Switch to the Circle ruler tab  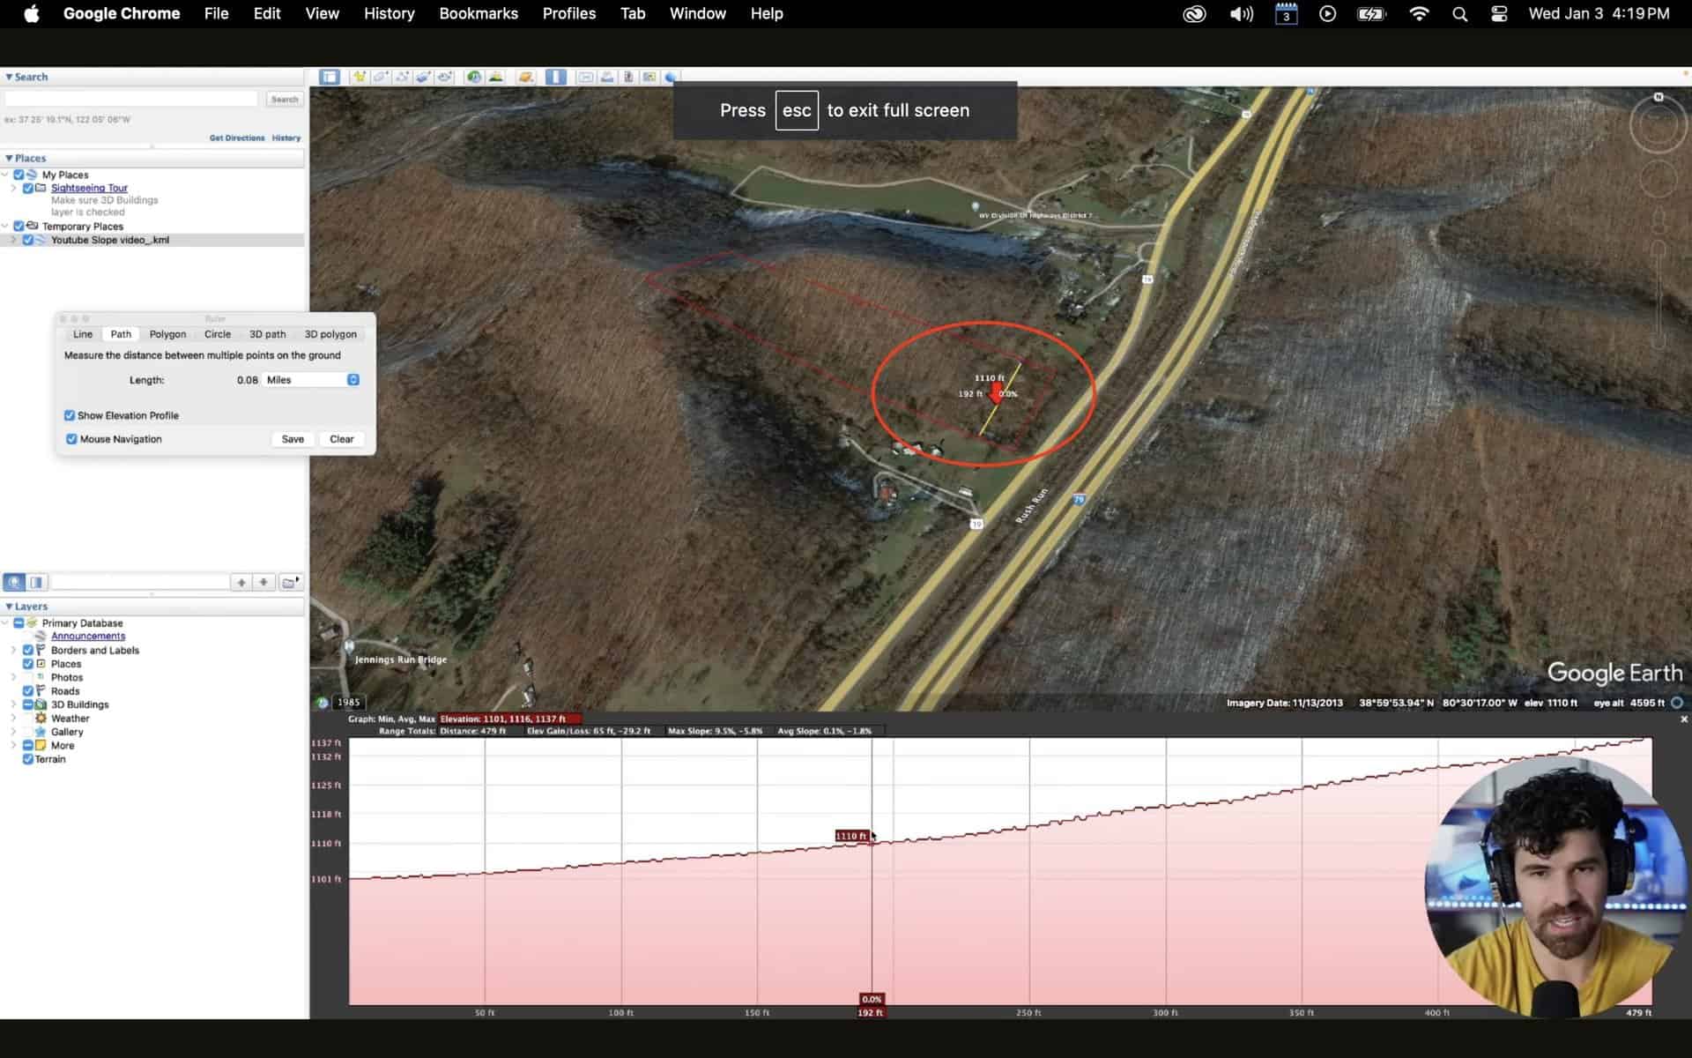point(218,334)
